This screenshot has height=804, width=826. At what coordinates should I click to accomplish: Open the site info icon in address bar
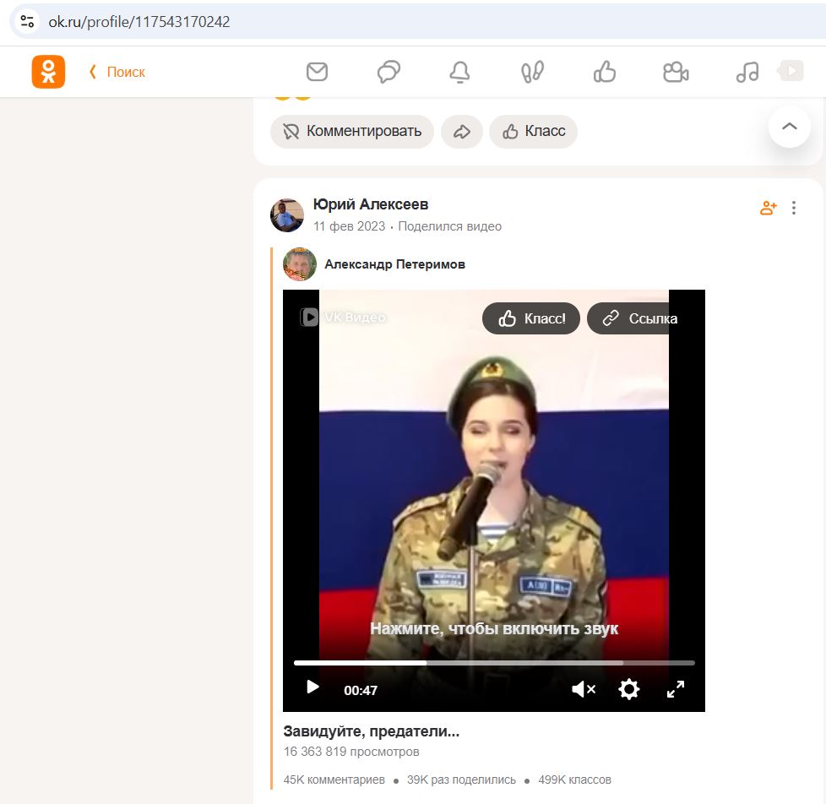click(x=27, y=22)
